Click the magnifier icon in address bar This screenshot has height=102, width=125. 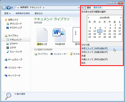15,8
